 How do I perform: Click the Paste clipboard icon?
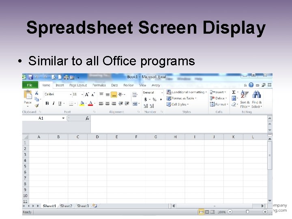(28, 94)
